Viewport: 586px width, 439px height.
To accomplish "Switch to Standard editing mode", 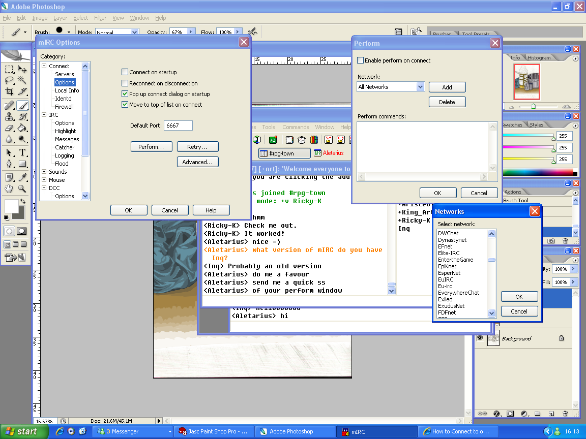I will point(9,231).
